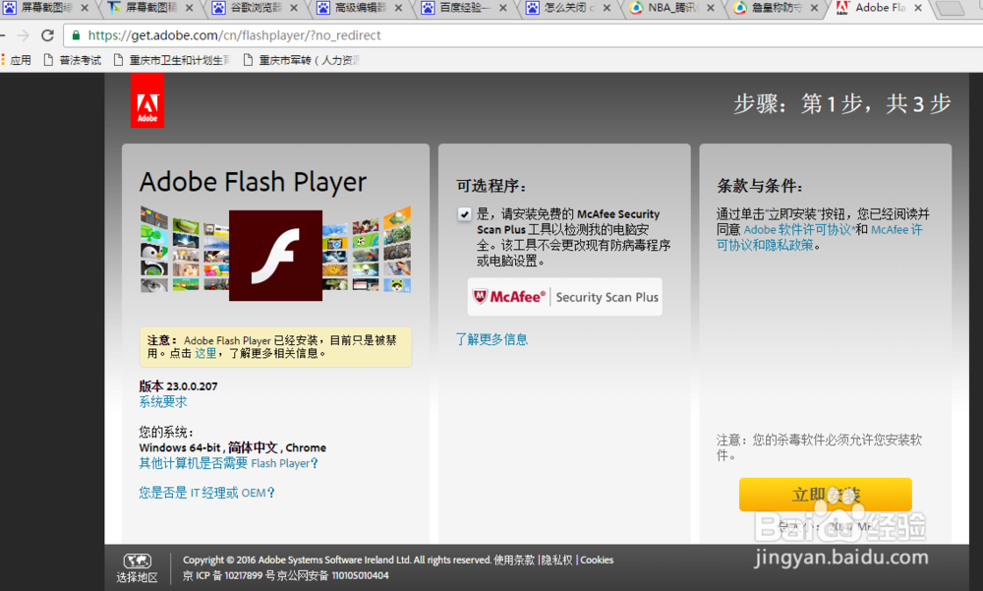Open 您是否是 IT 经理或 OEM link
Image resolution: width=983 pixels, height=591 pixels.
coord(206,493)
